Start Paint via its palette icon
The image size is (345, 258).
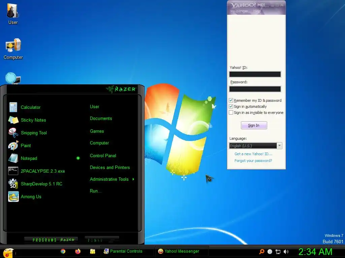(13, 145)
